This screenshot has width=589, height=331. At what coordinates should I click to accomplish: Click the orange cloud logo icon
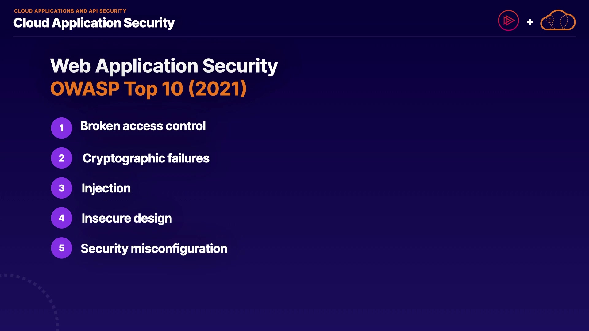(558, 20)
